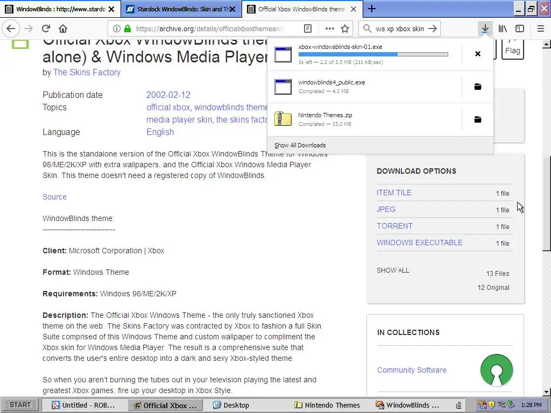Click the START button
Screen dimensions: 551x413
[20, 405]
